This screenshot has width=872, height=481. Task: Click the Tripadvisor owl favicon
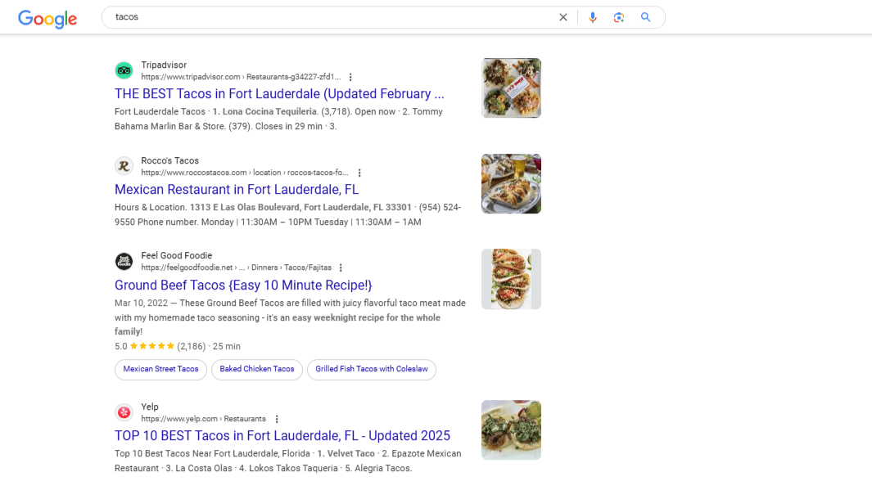tap(124, 70)
